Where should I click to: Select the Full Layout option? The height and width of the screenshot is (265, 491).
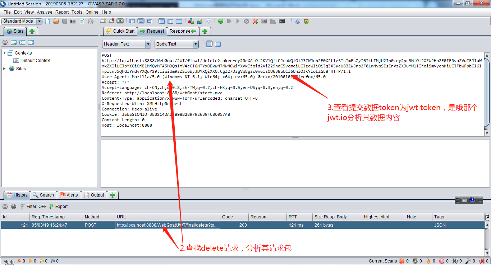click(149, 21)
